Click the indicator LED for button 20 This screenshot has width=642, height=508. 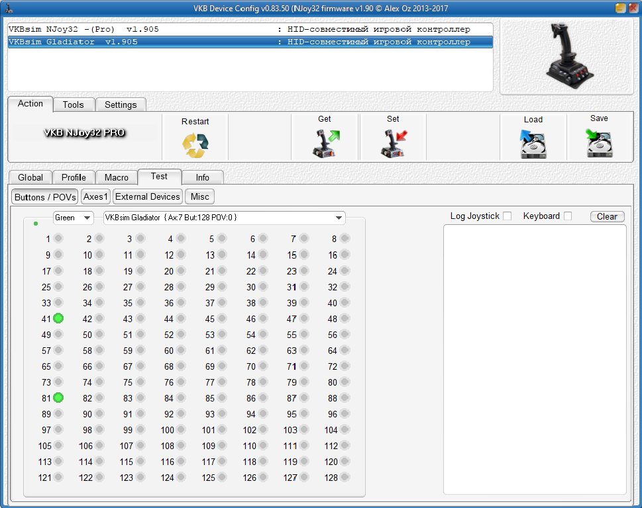click(x=182, y=271)
